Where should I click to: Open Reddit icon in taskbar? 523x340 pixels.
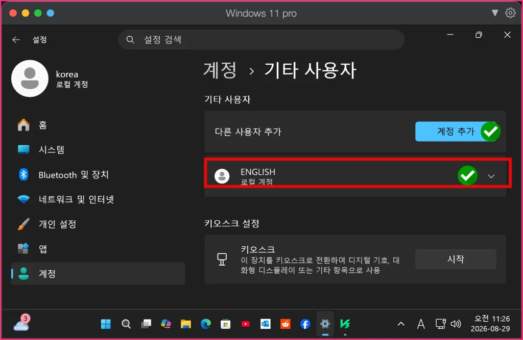click(285, 324)
